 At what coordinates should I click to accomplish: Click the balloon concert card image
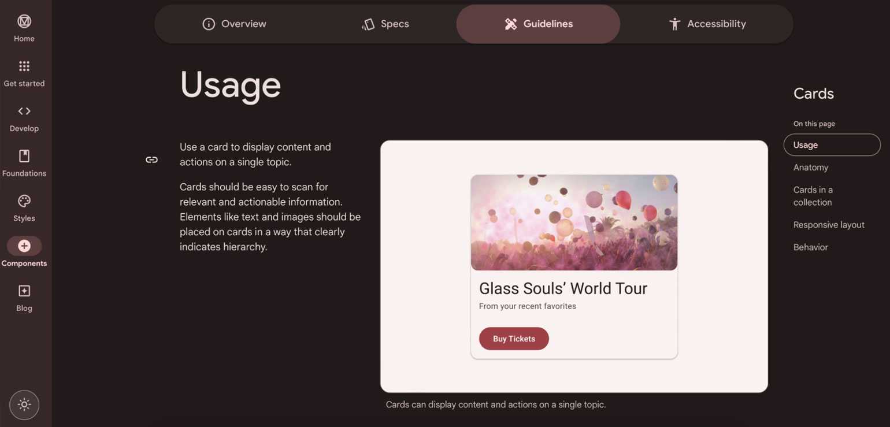point(574,222)
